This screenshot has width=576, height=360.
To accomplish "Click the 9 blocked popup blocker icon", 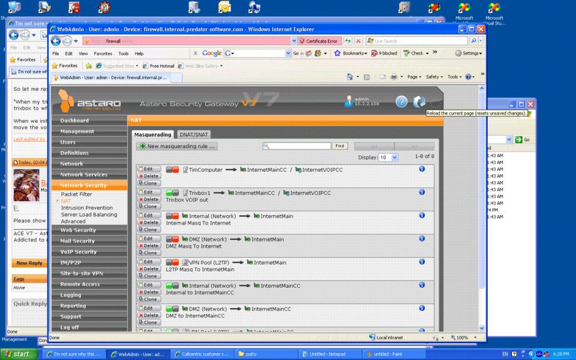I will 384,53.
